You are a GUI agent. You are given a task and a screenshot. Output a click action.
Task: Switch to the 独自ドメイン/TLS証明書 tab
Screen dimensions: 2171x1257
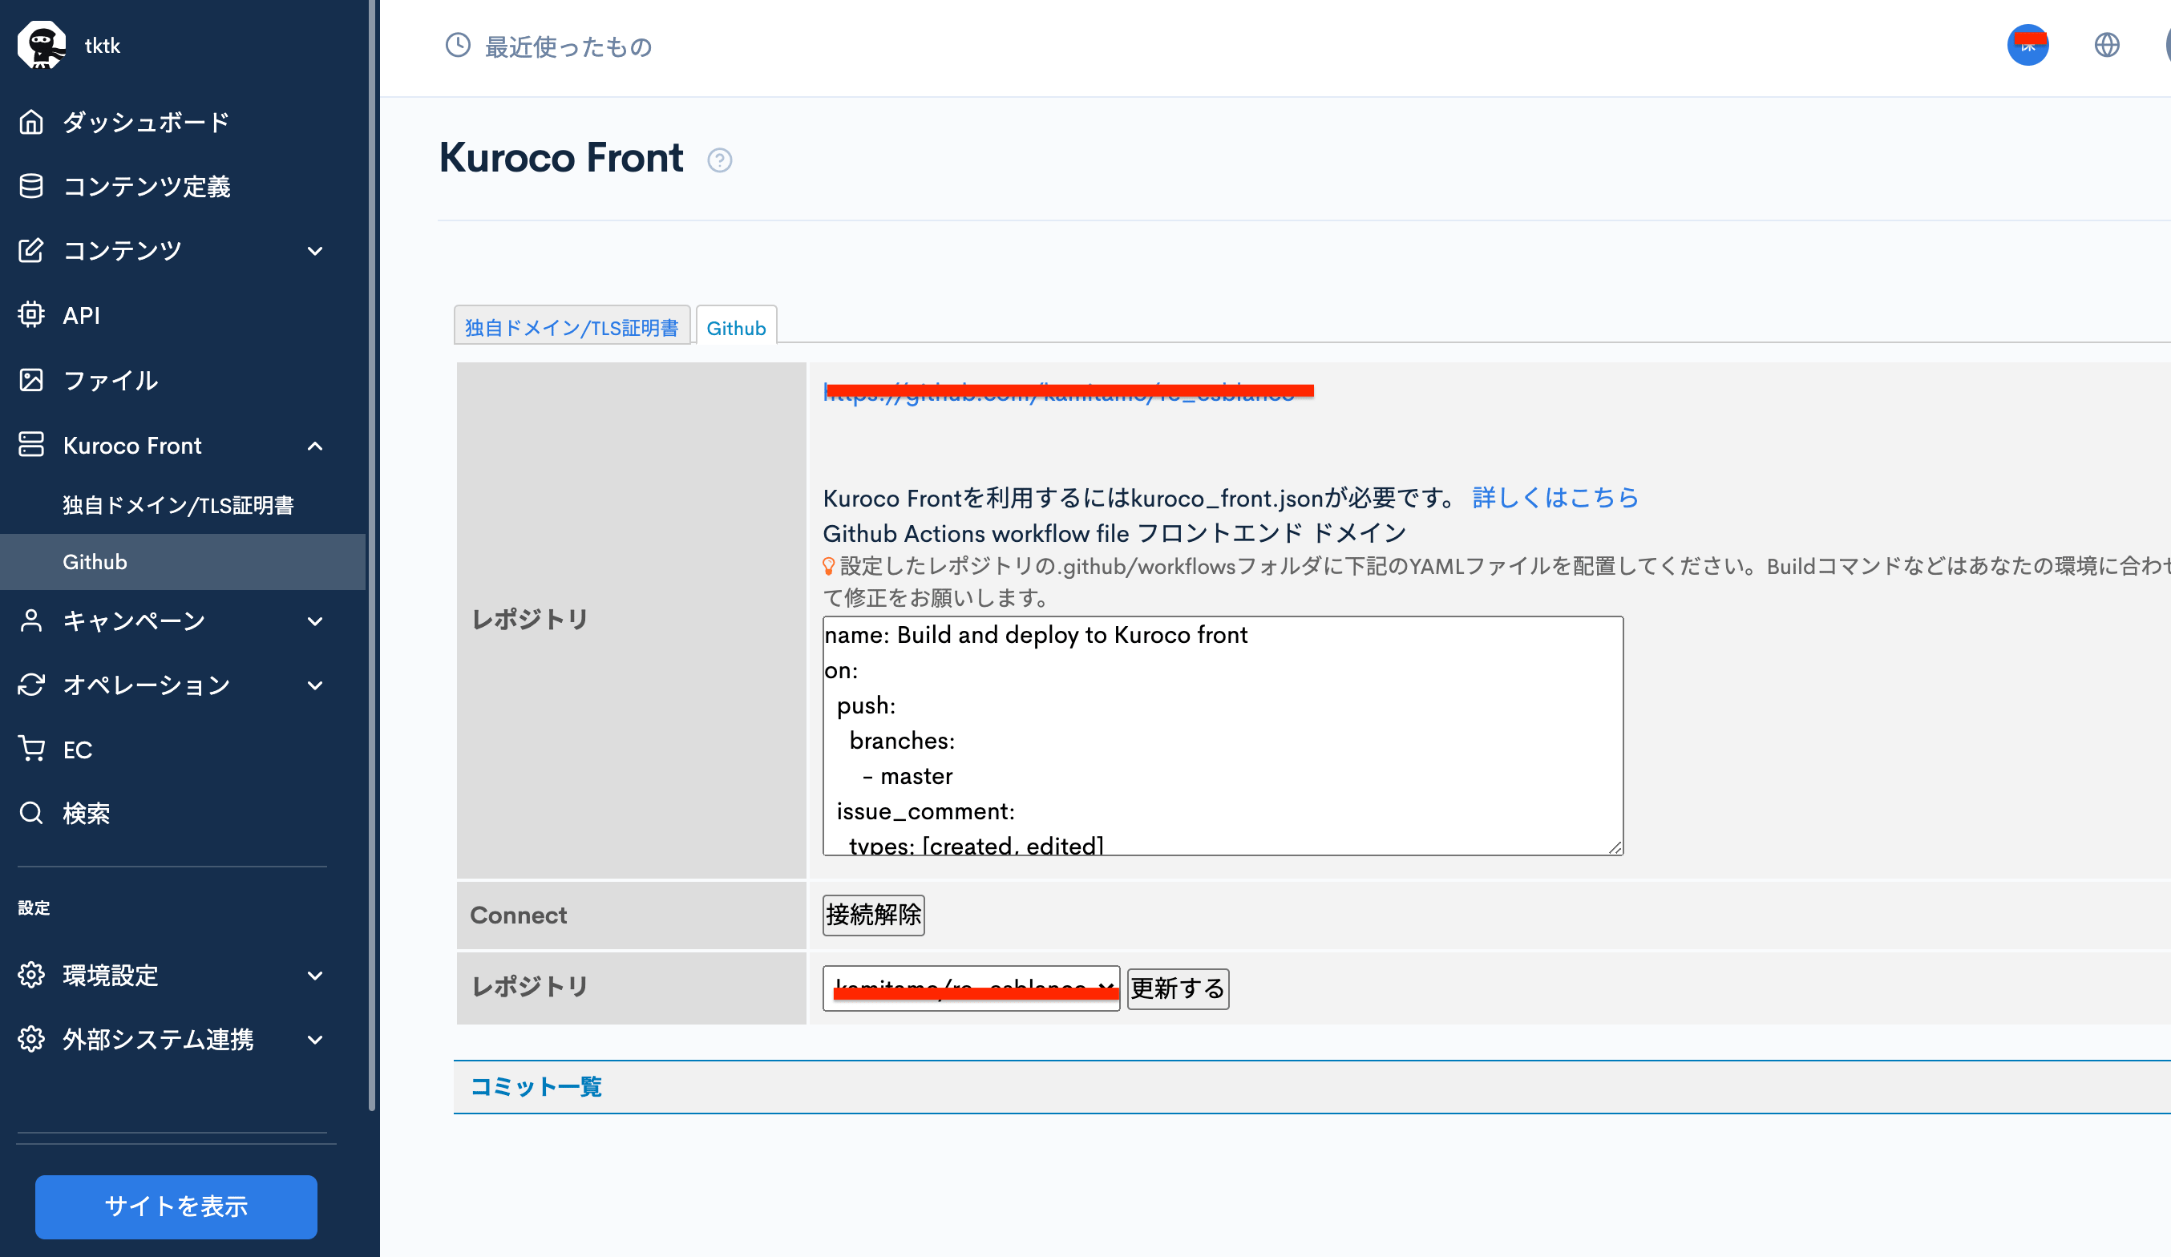pyautogui.click(x=571, y=327)
